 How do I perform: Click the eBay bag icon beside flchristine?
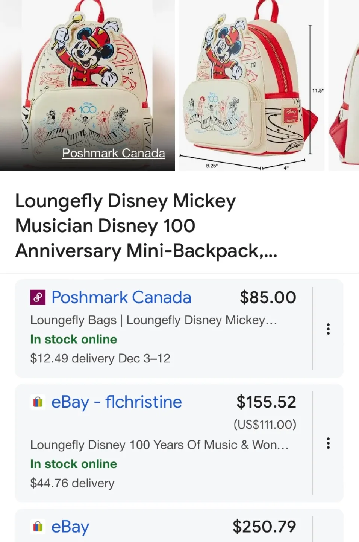pos(37,402)
